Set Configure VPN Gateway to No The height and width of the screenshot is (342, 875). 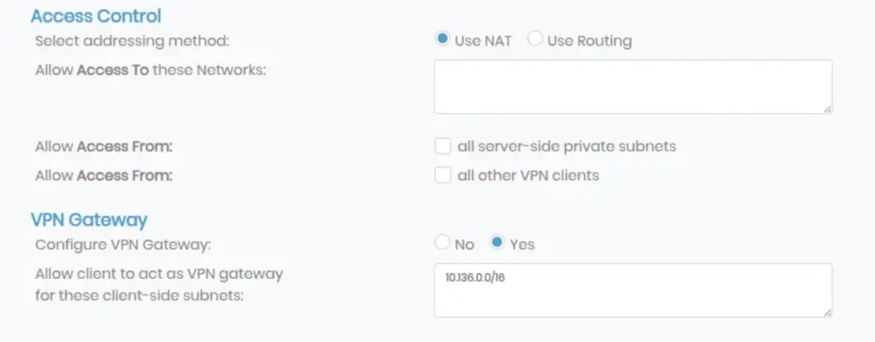click(x=442, y=243)
